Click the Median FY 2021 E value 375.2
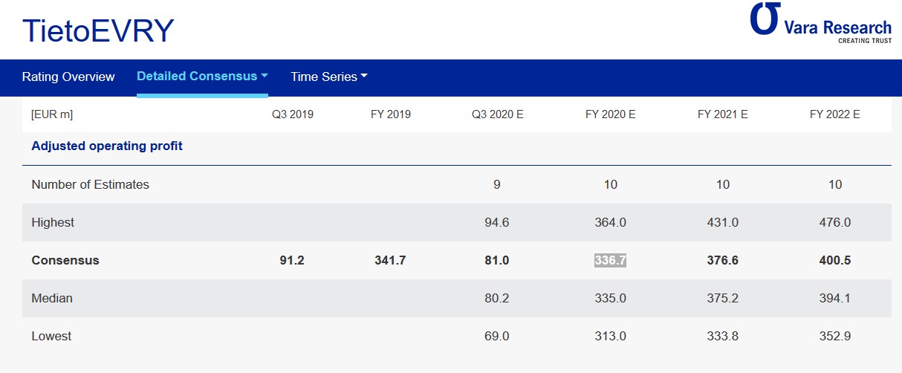Screen dimensions: 902x373 (x=722, y=299)
